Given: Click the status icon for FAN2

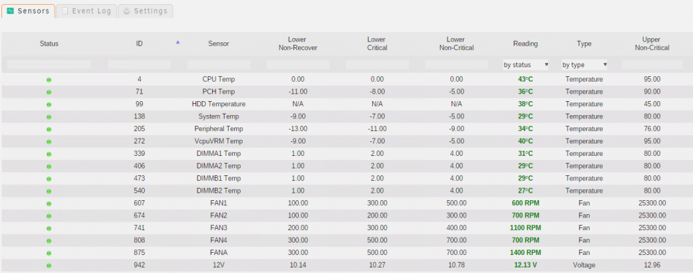Looking at the screenshot, I should point(49,216).
